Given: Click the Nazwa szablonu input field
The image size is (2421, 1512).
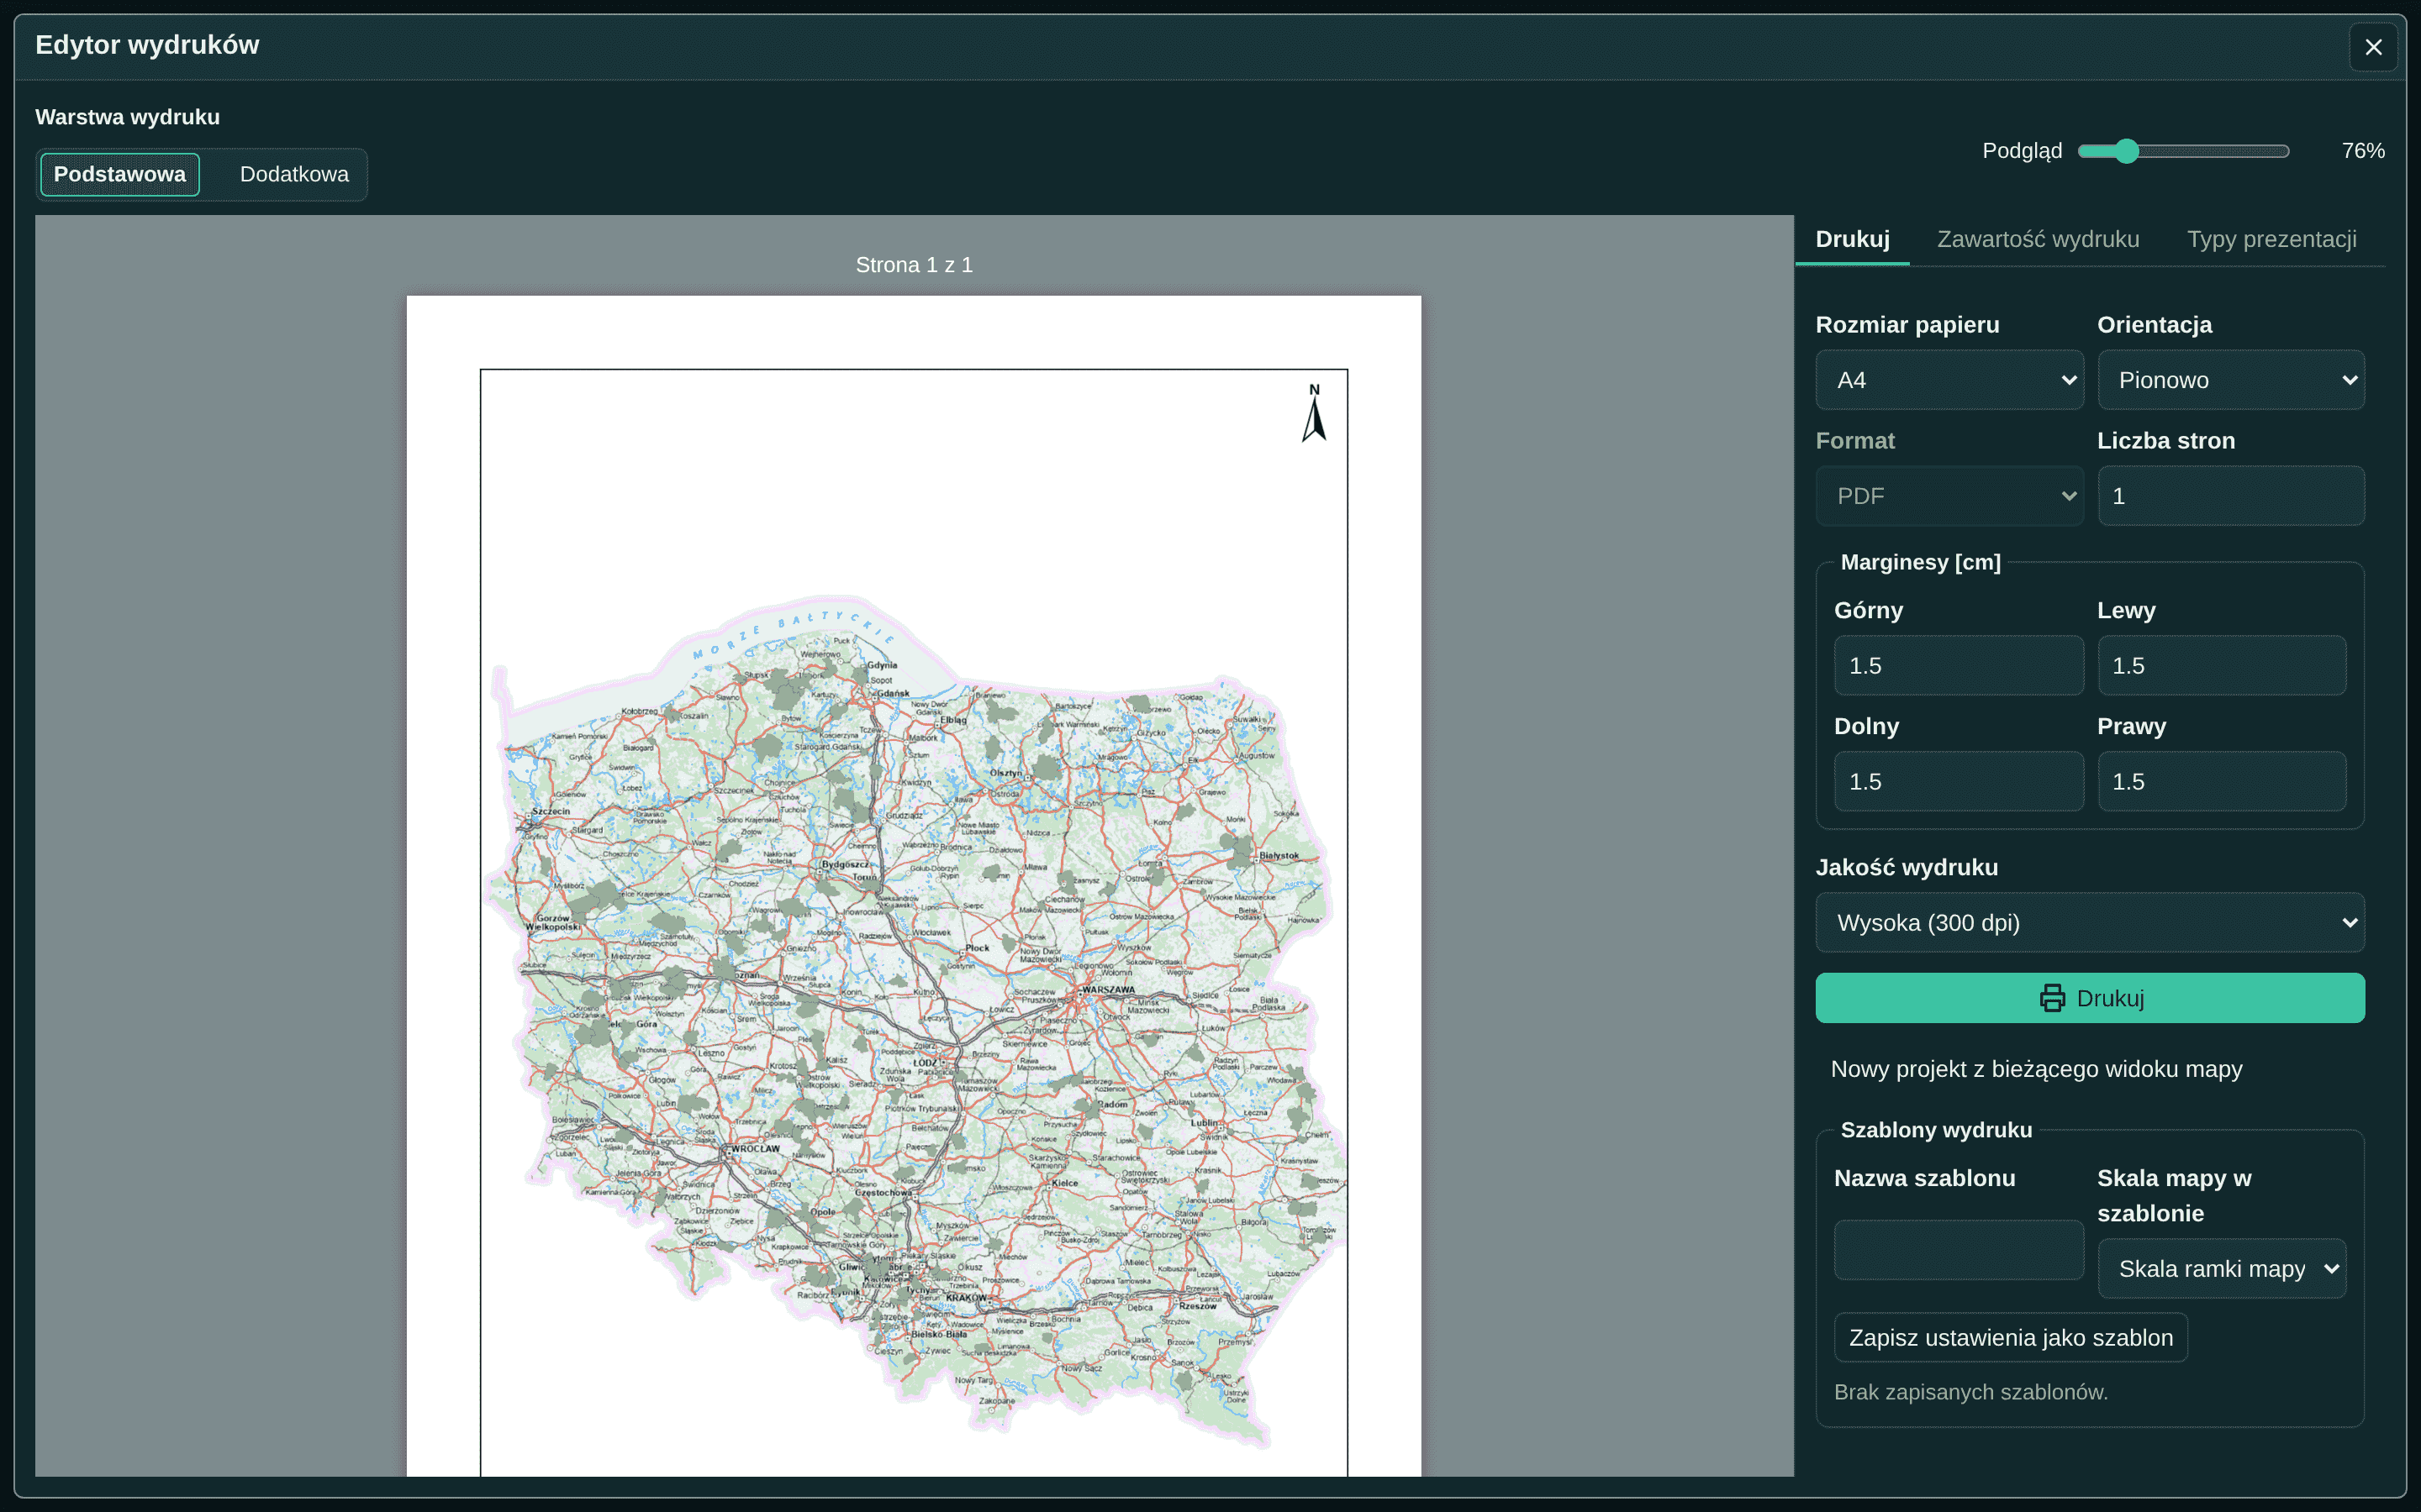Looking at the screenshot, I should coord(1958,1250).
